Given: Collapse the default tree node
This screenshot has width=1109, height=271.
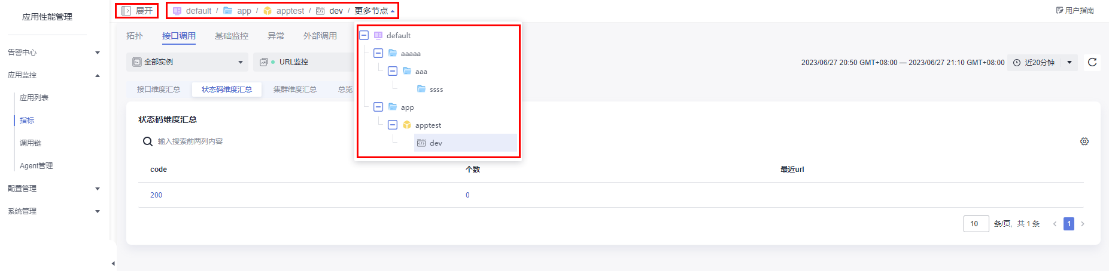Looking at the screenshot, I should click(x=364, y=36).
